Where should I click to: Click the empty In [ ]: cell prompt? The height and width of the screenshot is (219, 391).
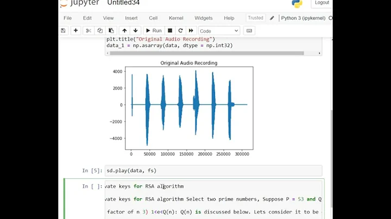[x=92, y=186]
